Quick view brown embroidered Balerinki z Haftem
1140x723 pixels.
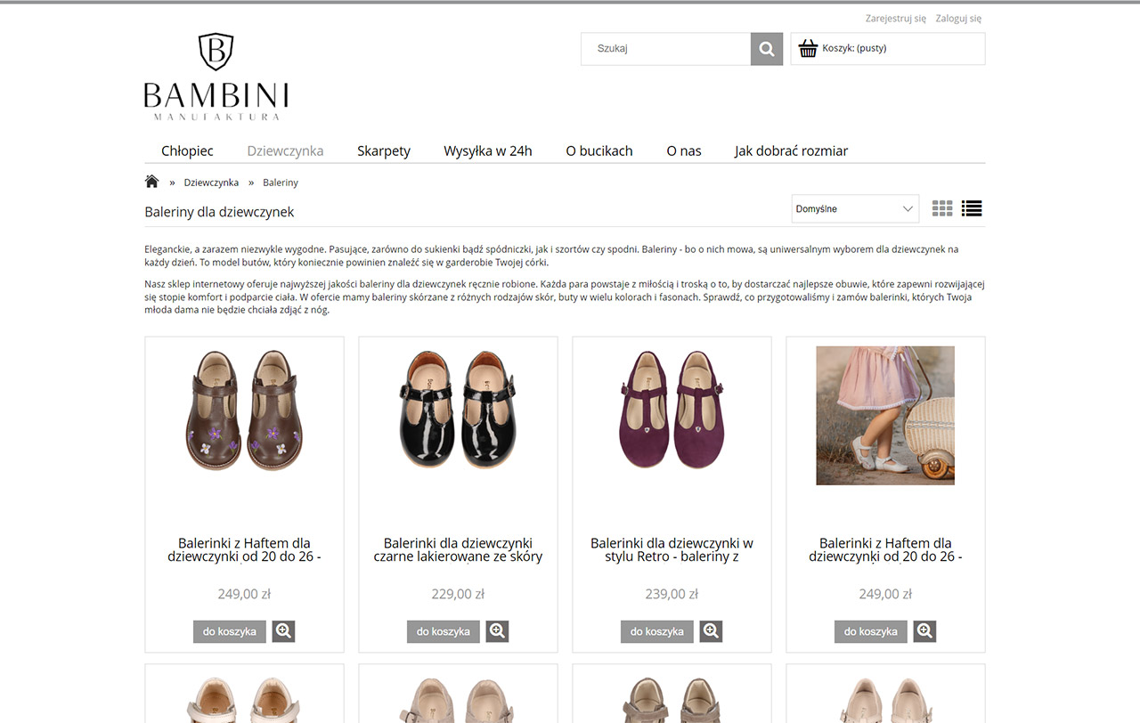(x=283, y=631)
